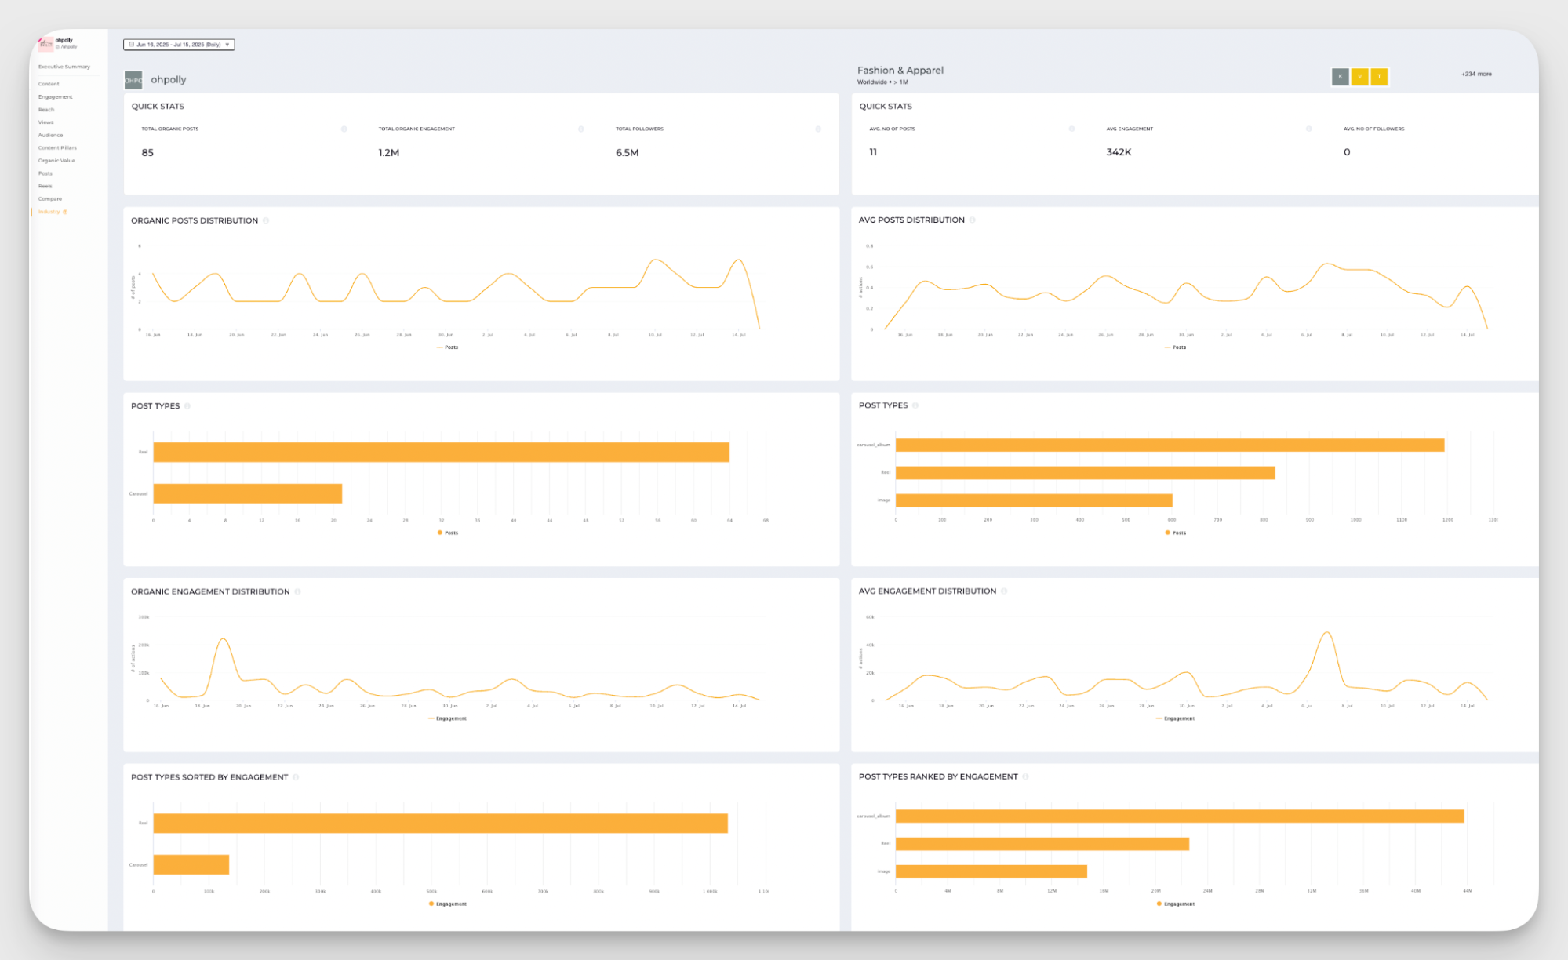Click the yellow T competitor avatar
This screenshot has width=1568, height=960.
(1380, 76)
